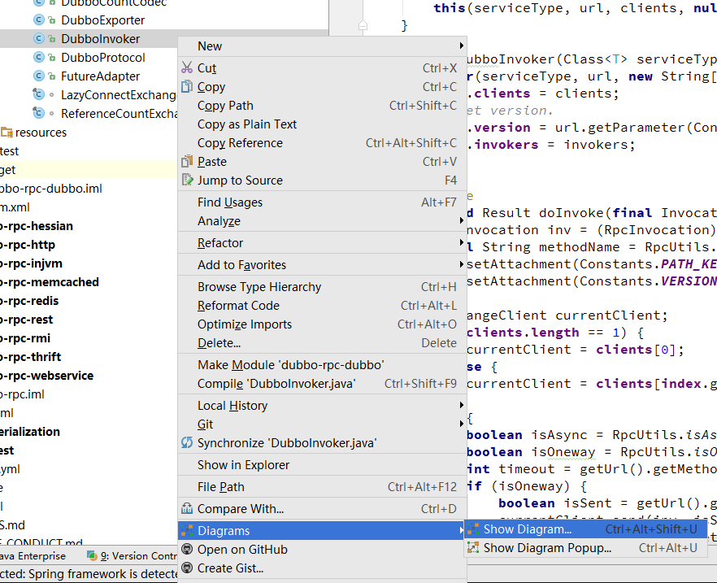Click the Diagrams menu icon
The image size is (717, 583).
(x=187, y=530)
